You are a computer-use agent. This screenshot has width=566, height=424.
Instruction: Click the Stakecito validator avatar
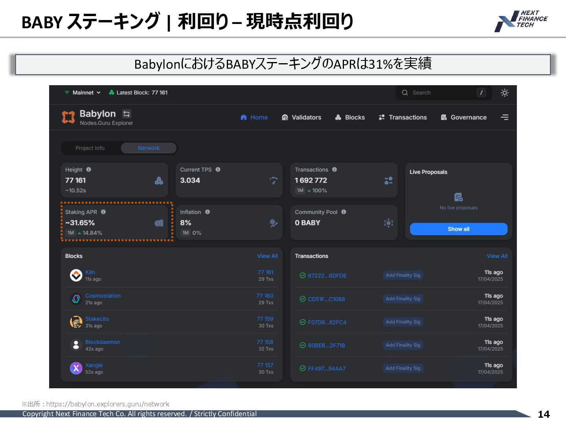tap(76, 322)
